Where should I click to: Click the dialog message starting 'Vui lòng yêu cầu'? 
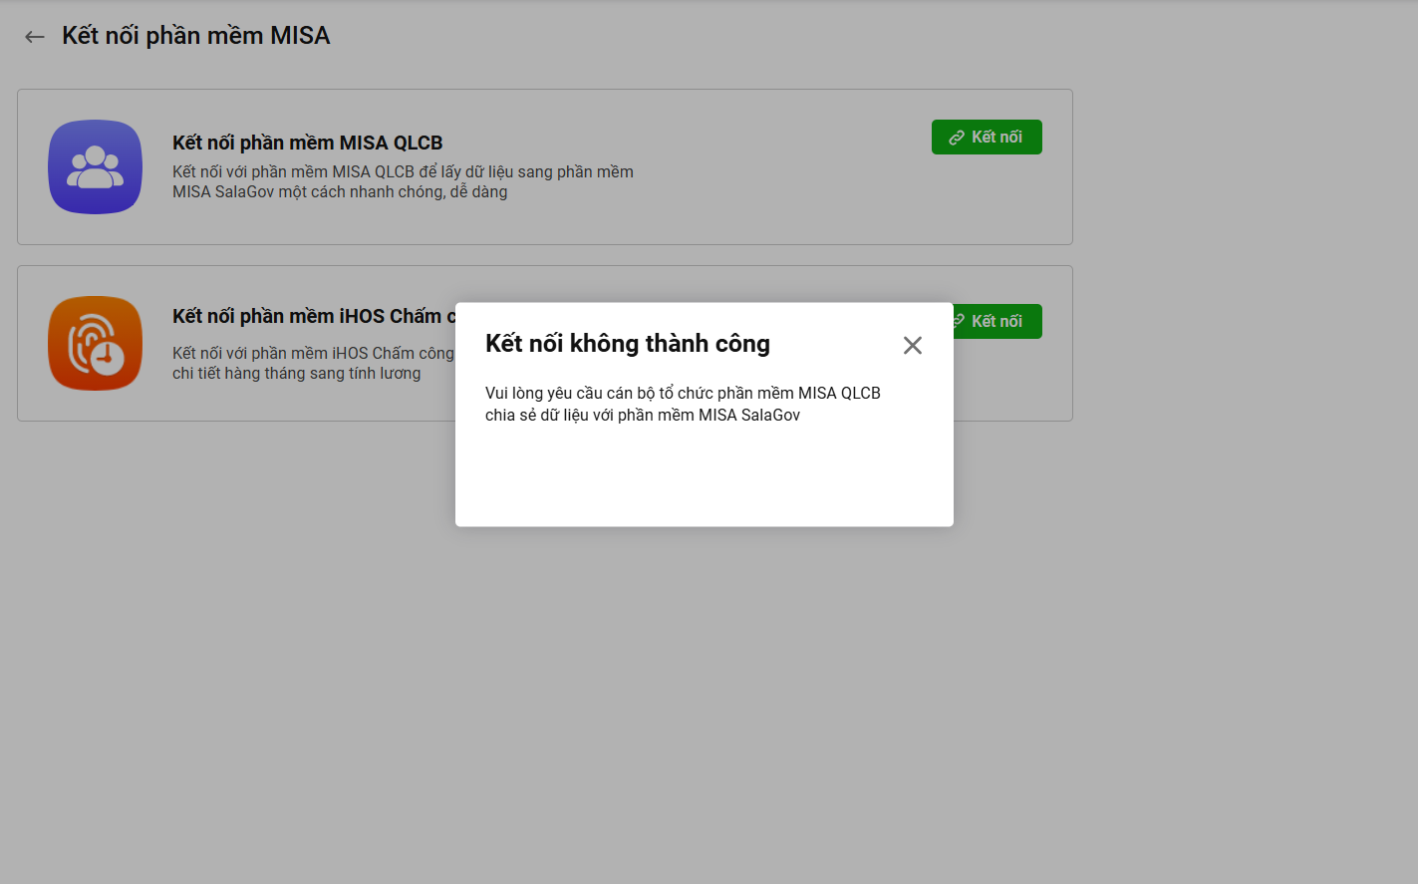tap(683, 393)
